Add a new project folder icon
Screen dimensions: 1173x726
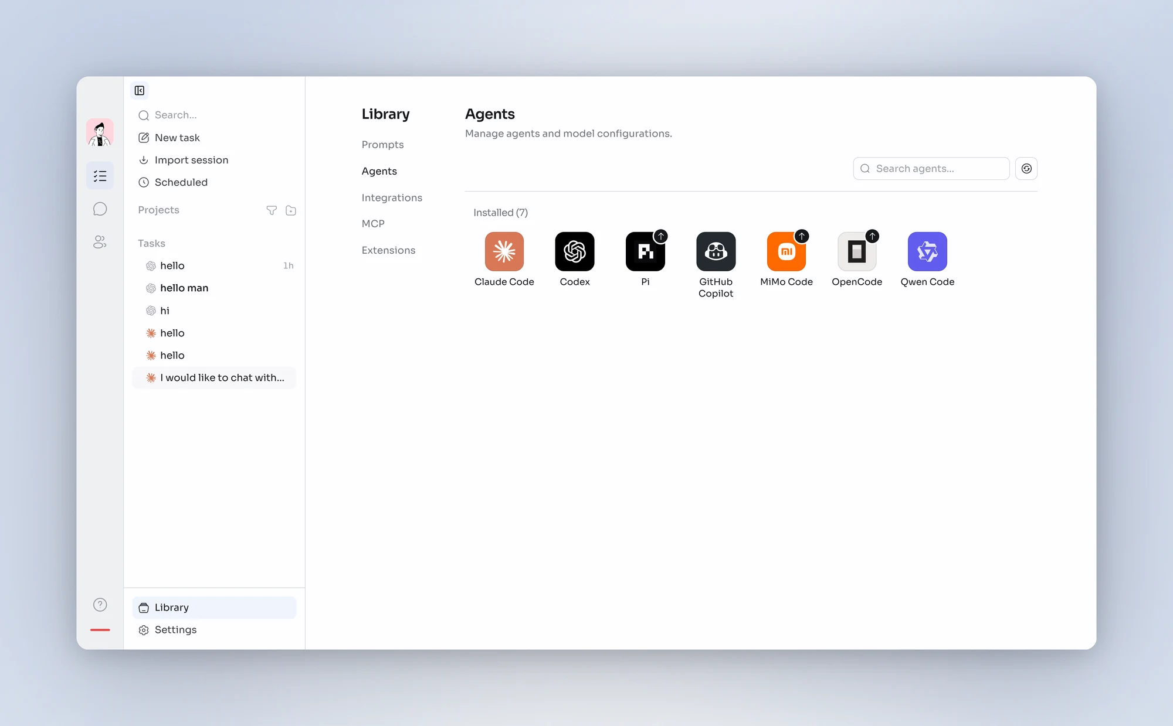click(x=291, y=210)
